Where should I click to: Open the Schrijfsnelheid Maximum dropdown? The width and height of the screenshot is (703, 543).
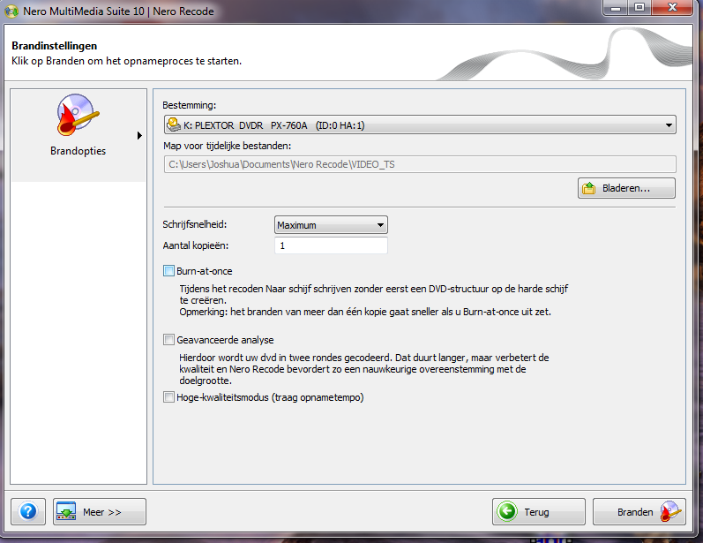pos(331,225)
